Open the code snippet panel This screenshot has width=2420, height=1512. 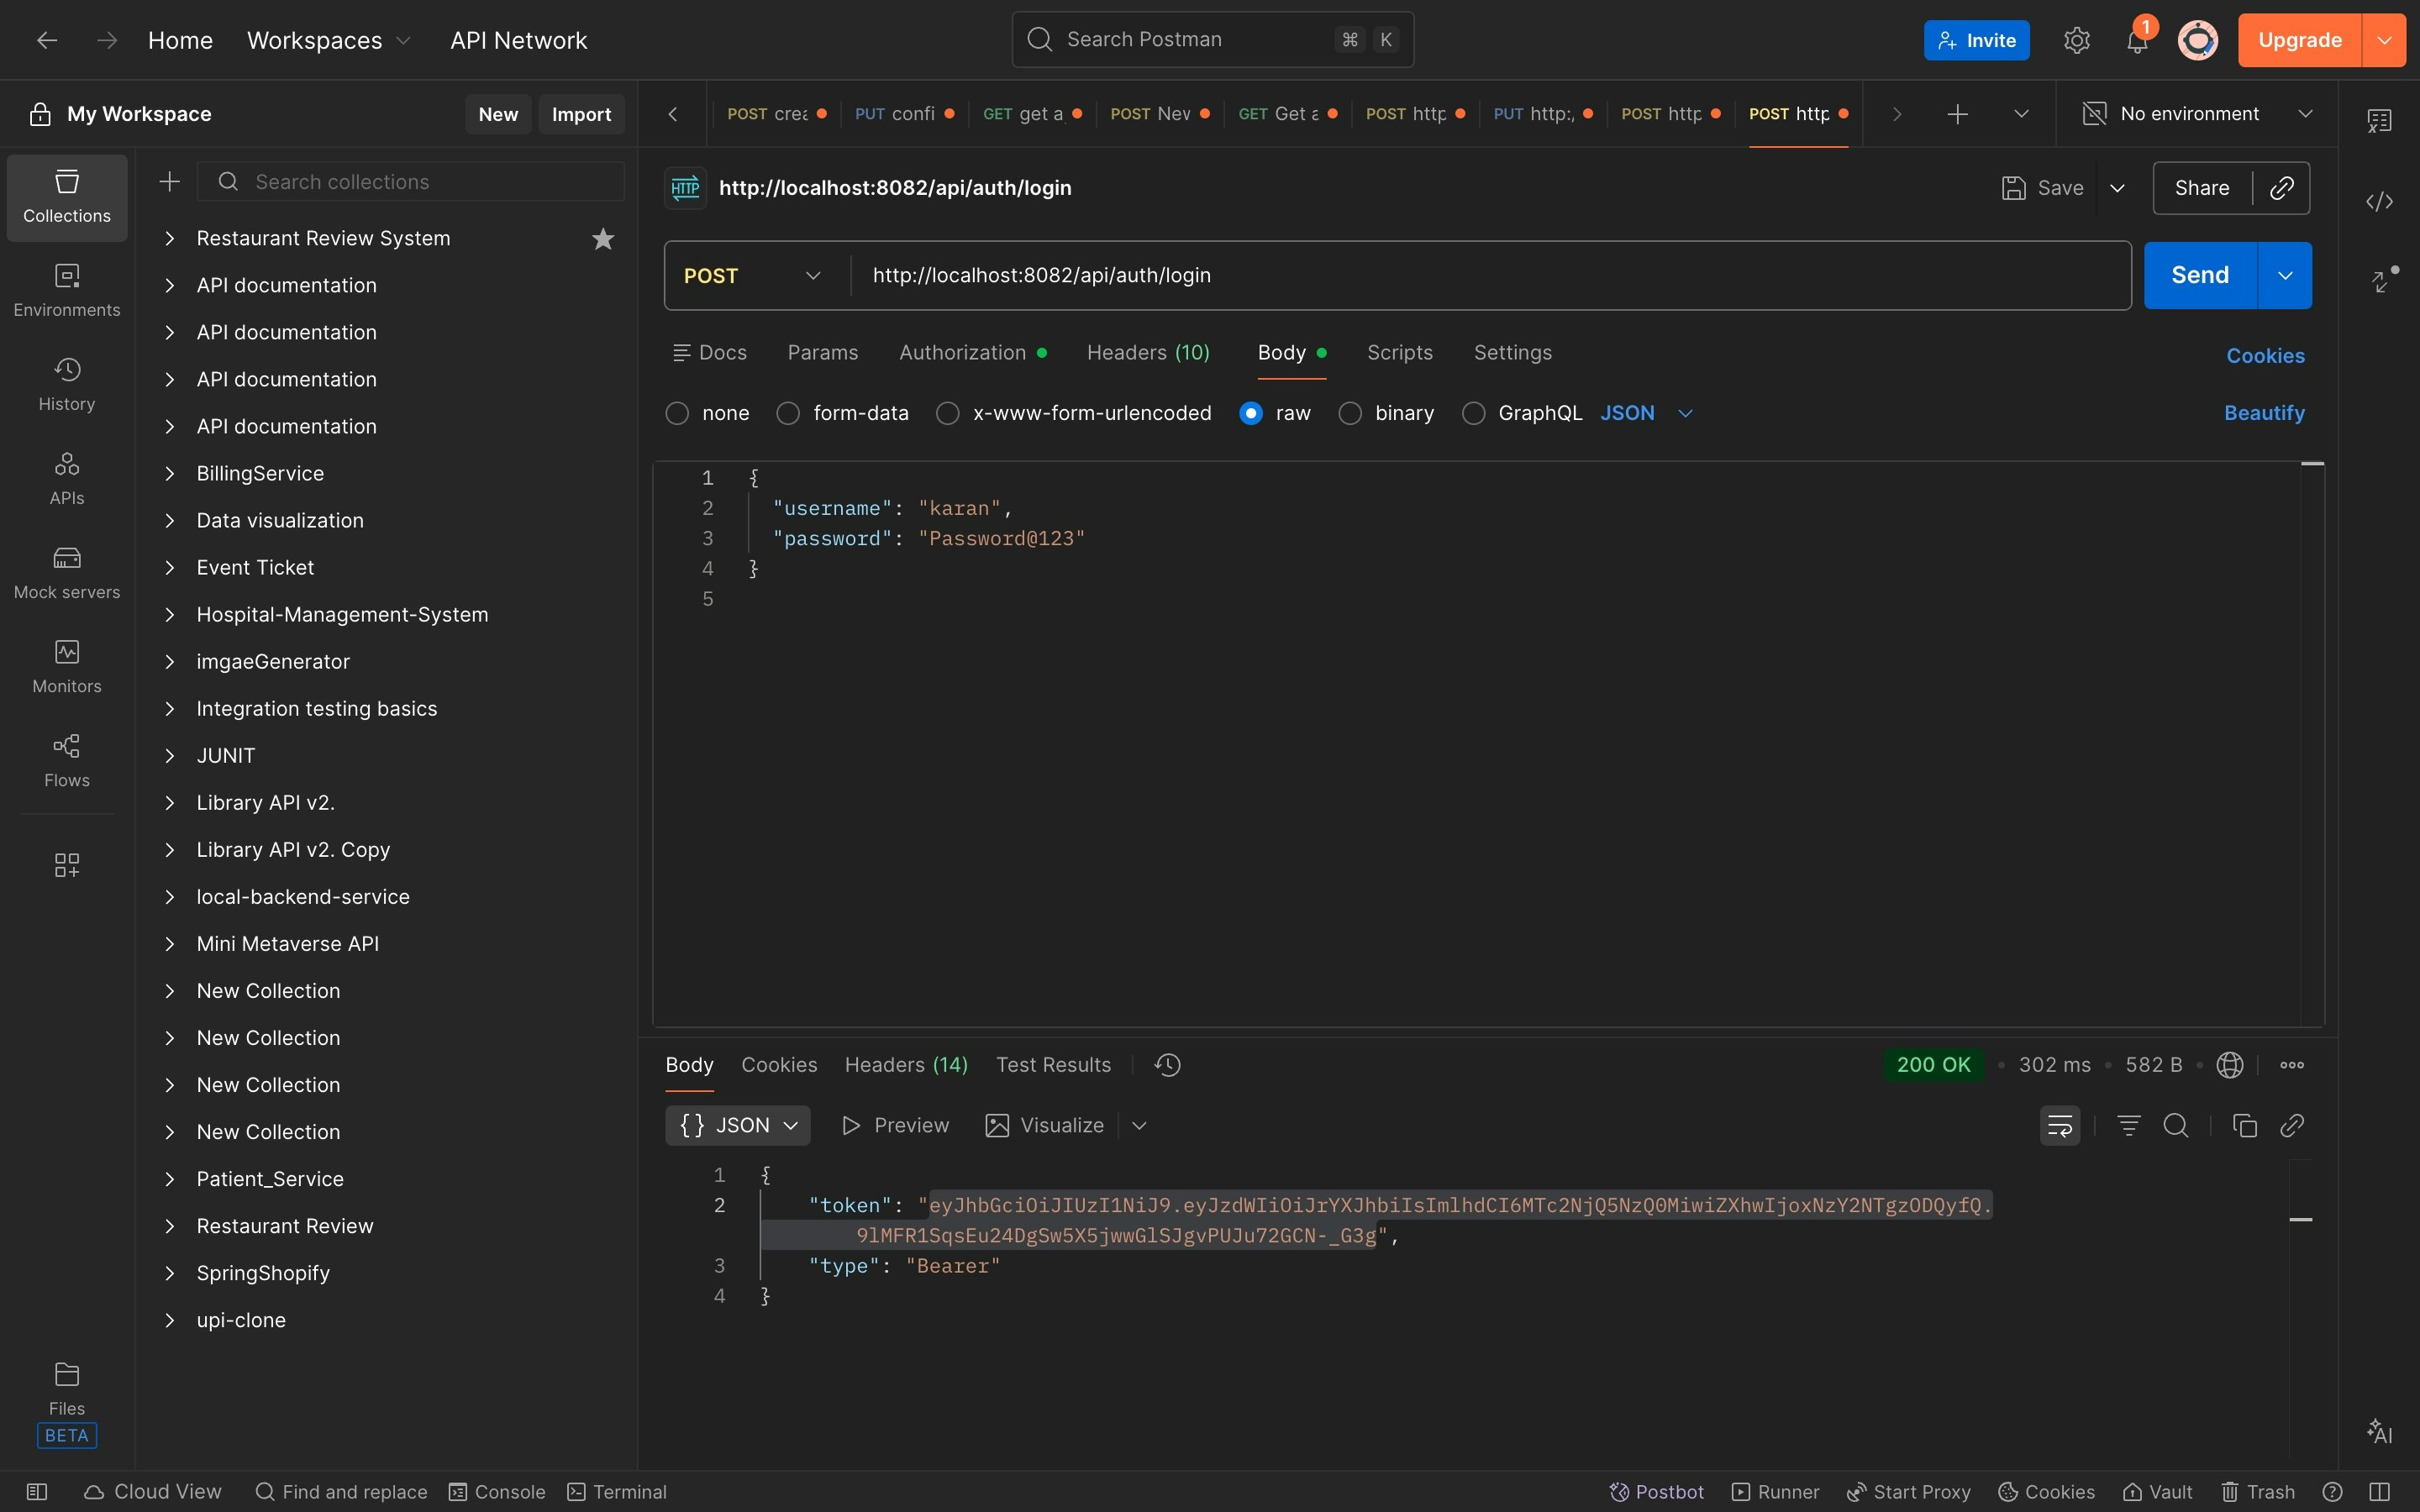coord(2380,201)
